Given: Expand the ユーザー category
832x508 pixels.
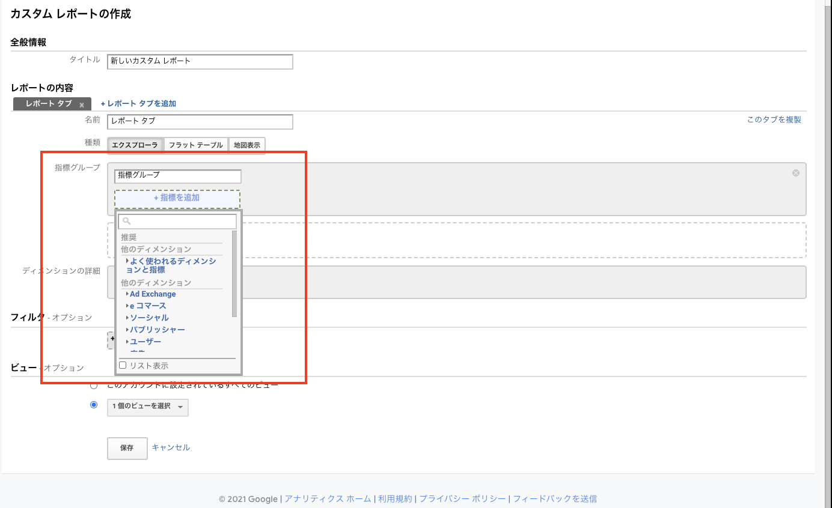Looking at the screenshot, I should [x=145, y=342].
